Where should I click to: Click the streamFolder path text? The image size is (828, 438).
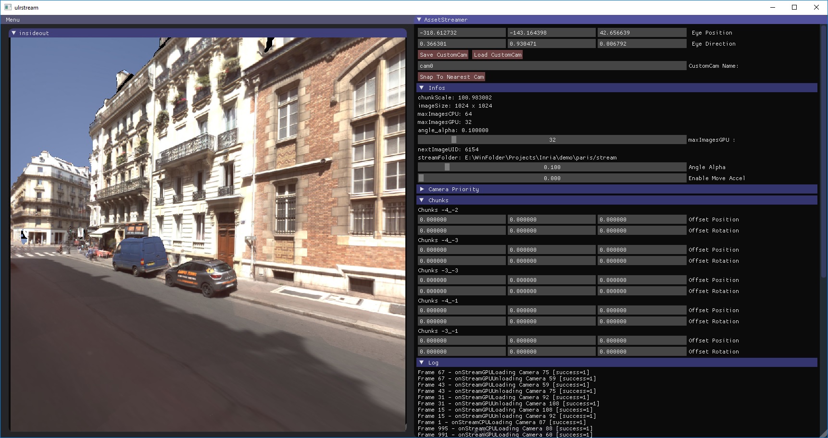pos(517,158)
